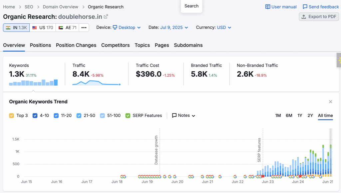Click the Send feedback link

(x=321, y=7)
